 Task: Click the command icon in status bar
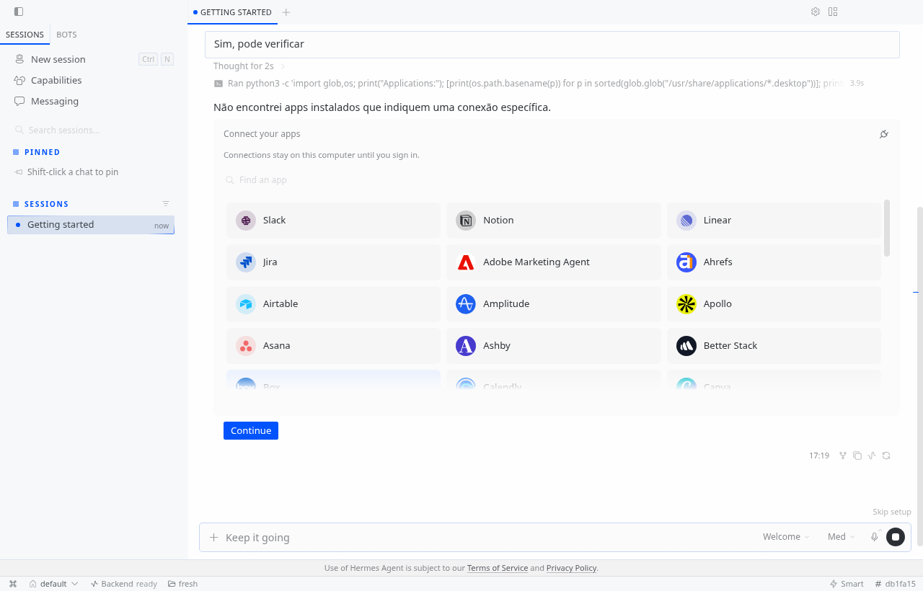point(12,584)
